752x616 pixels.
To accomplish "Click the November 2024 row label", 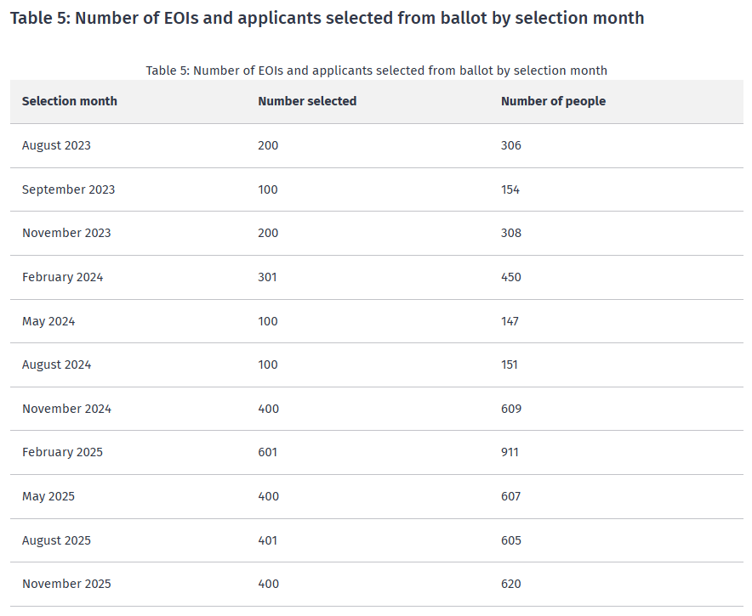I will pyautogui.click(x=66, y=409).
